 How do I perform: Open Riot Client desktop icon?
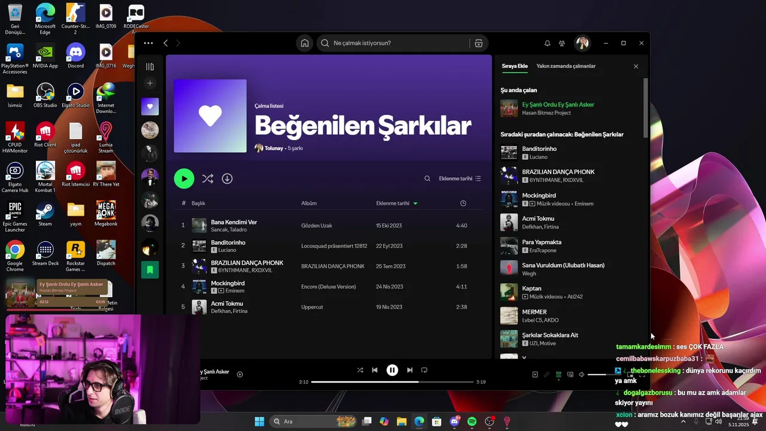click(x=45, y=134)
